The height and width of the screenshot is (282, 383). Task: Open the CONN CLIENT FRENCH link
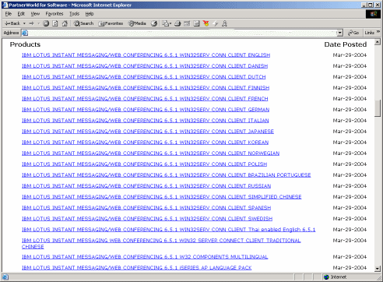145,99
